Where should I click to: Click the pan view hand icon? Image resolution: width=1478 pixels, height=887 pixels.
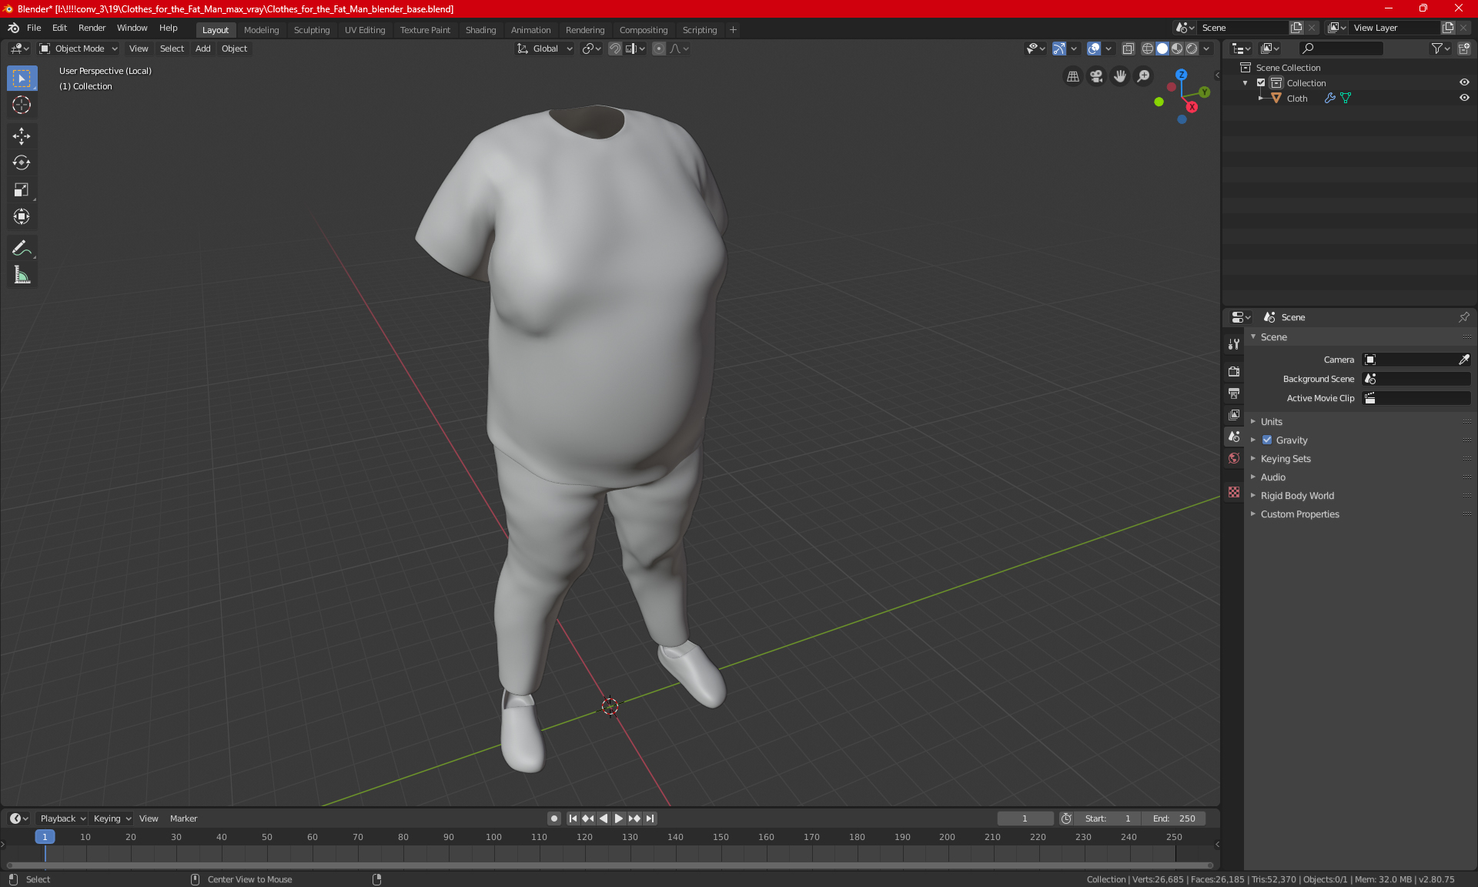[1120, 76]
